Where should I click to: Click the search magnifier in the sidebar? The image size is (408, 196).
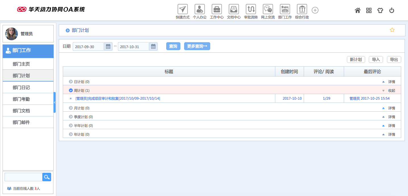(47, 177)
